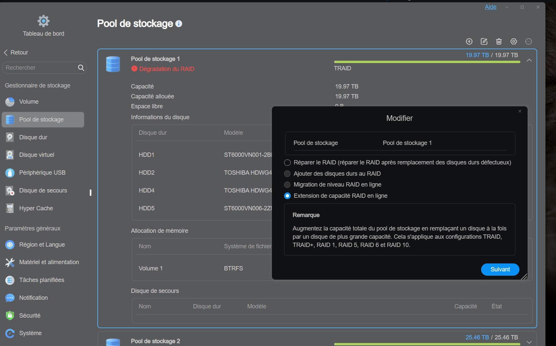Click Pool de stockage 2 capacity bar
This screenshot has height=346, width=556.
point(427,344)
